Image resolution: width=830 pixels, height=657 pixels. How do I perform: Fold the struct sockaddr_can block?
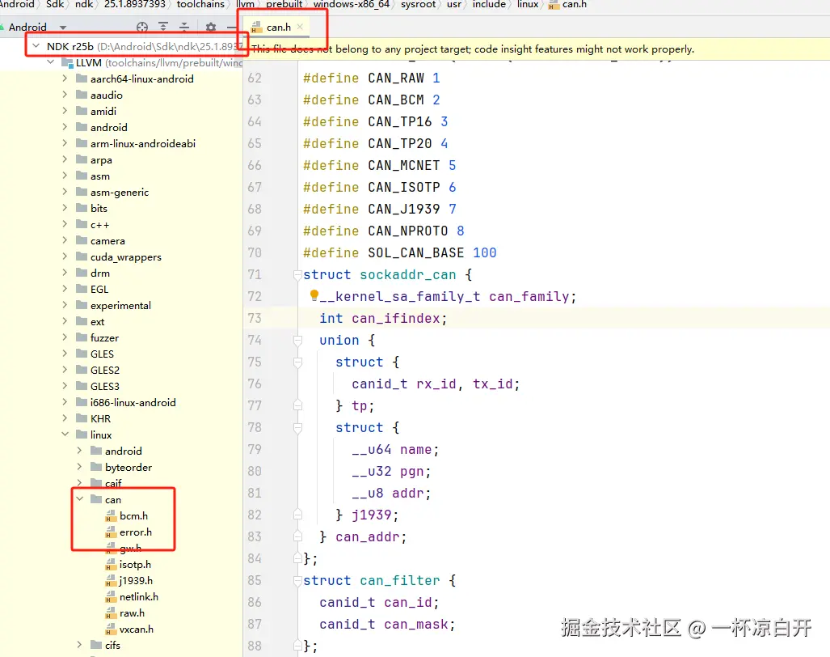pos(297,274)
